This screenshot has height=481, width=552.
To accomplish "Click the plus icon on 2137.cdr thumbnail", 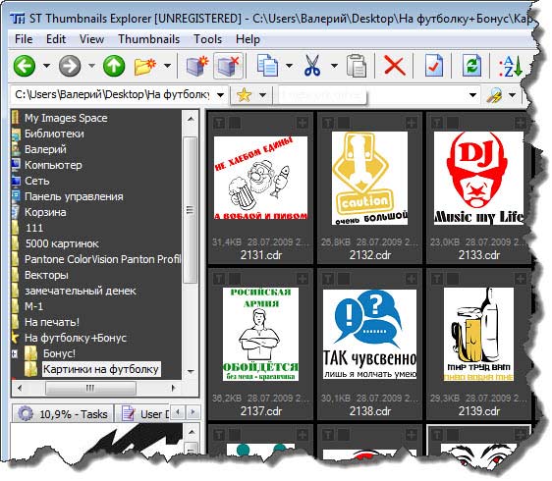I will click(x=303, y=279).
